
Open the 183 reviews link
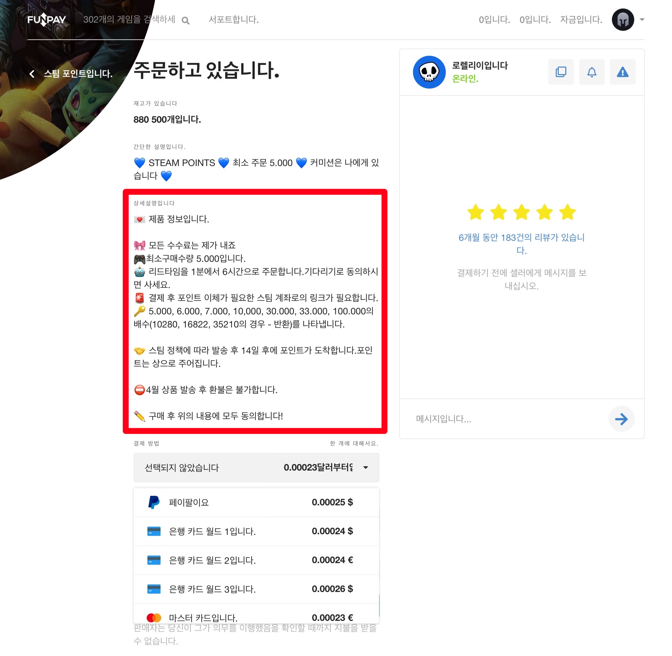click(521, 244)
